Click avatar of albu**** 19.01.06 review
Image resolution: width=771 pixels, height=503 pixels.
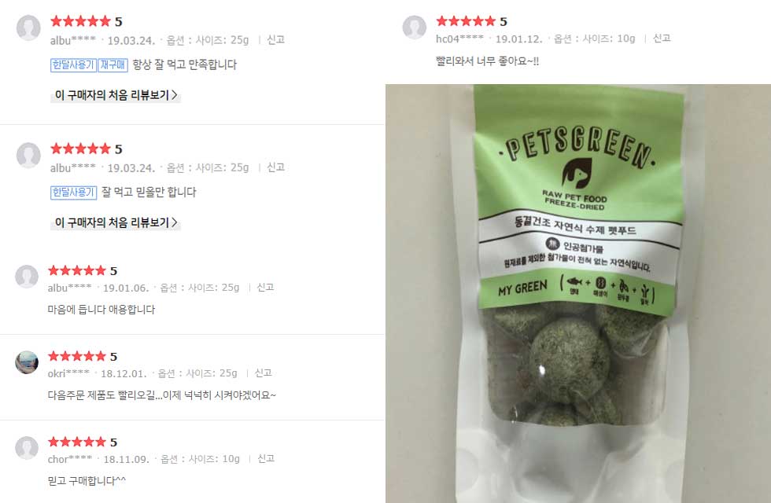[x=27, y=277]
